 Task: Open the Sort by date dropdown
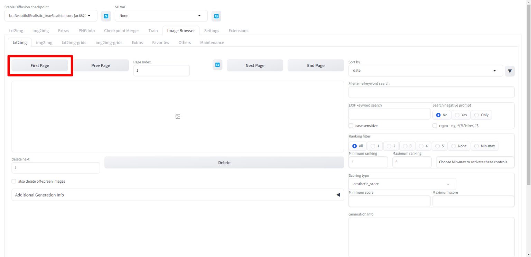click(x=425, y=71)
